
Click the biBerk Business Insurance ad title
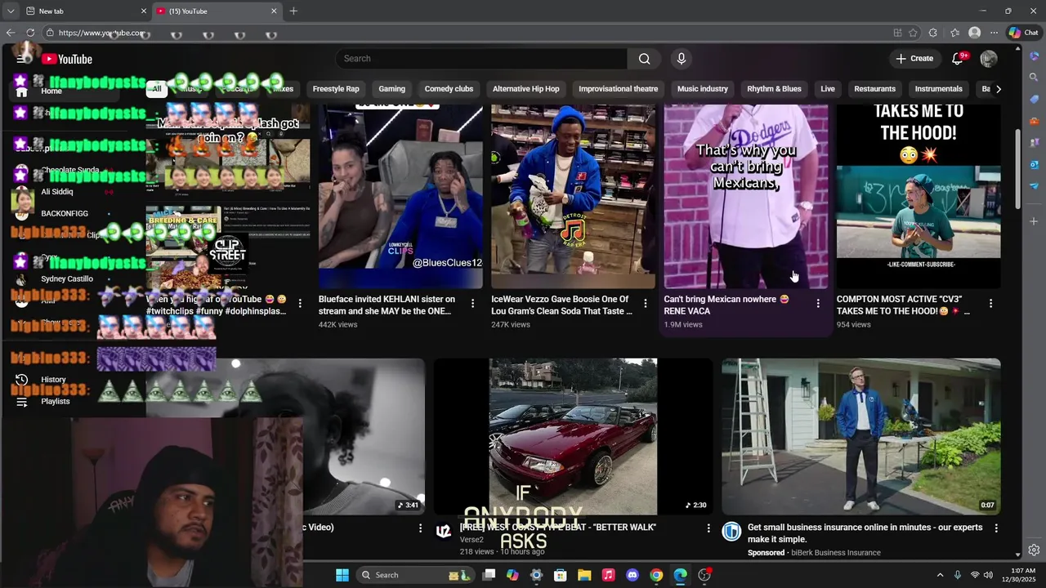(x=865, y=533)
